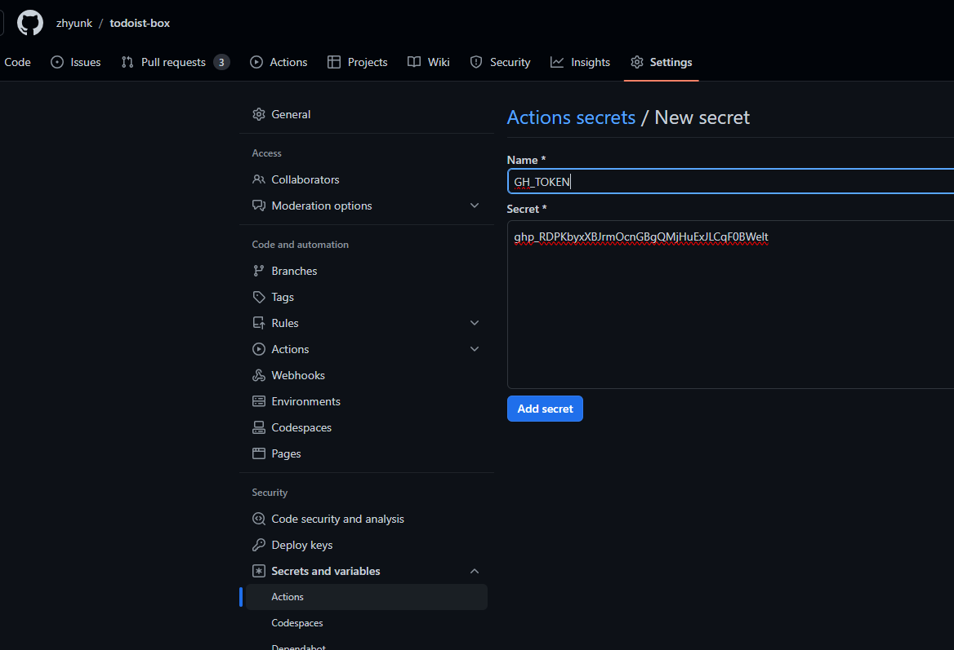
Task: Click the Deploy keys key icon
Action: [259, 544]
